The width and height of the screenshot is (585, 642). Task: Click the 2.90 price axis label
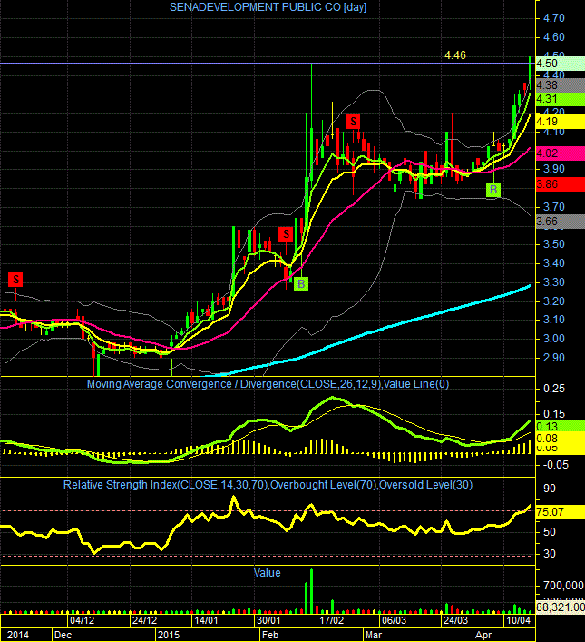point(554,358)
